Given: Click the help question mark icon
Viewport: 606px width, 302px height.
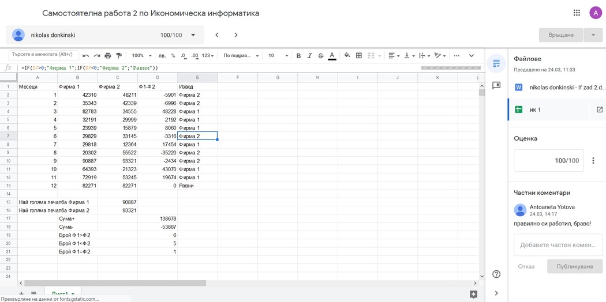Looking at the screenshot, I should tap(496, 274).
